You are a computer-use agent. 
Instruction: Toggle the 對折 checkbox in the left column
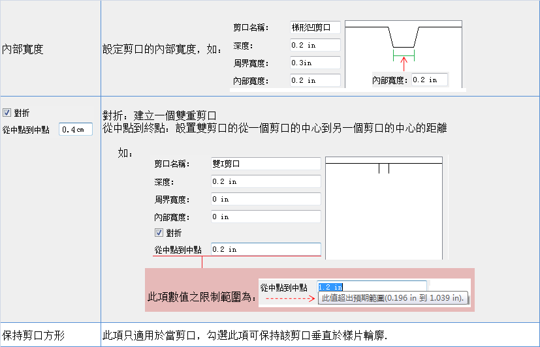point(7,113)
